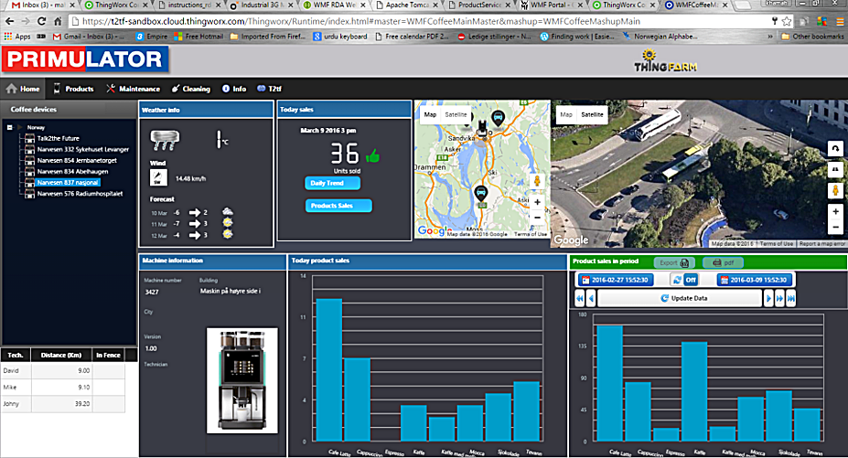Click the pdf export button

coord(723,262)
